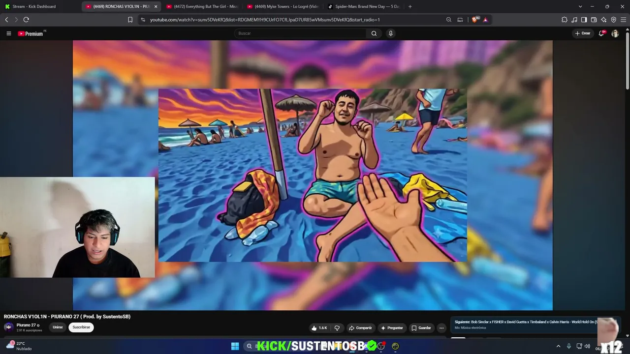Open the Leo AI sparkle icon in the toolbar
Image resolution: width=630 pixels, height=354 pixels.
[603, 20]
